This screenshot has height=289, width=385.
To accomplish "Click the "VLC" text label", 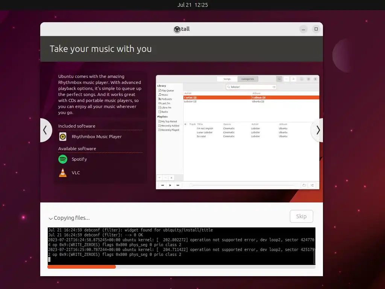I will point(76,173).
